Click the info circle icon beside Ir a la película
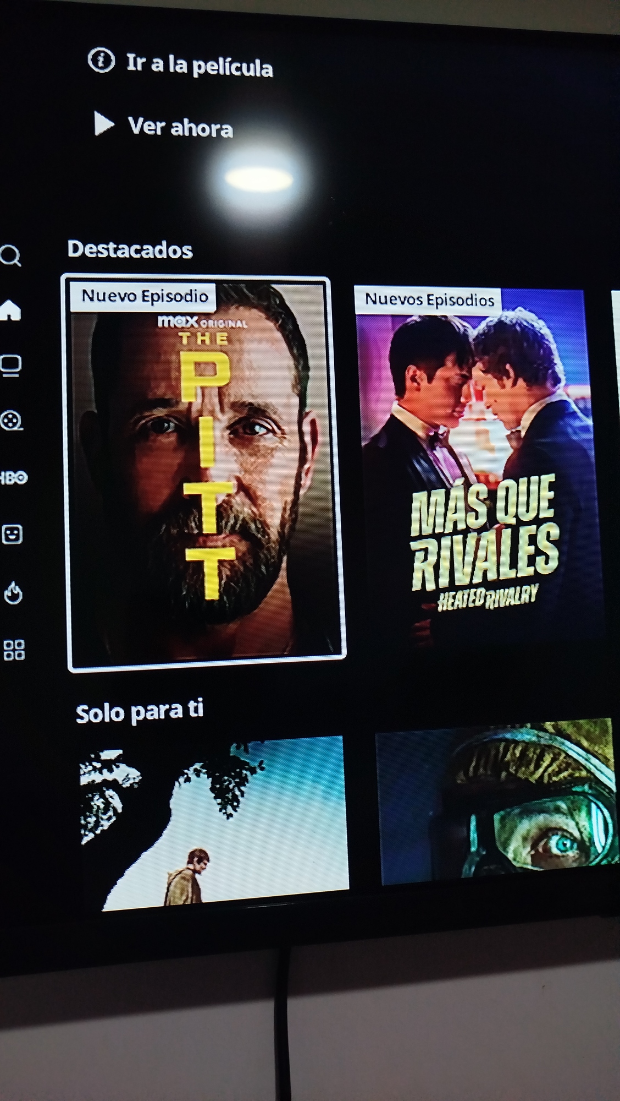The width and height of the screenshot is (620, 1101). pos(101,60)
